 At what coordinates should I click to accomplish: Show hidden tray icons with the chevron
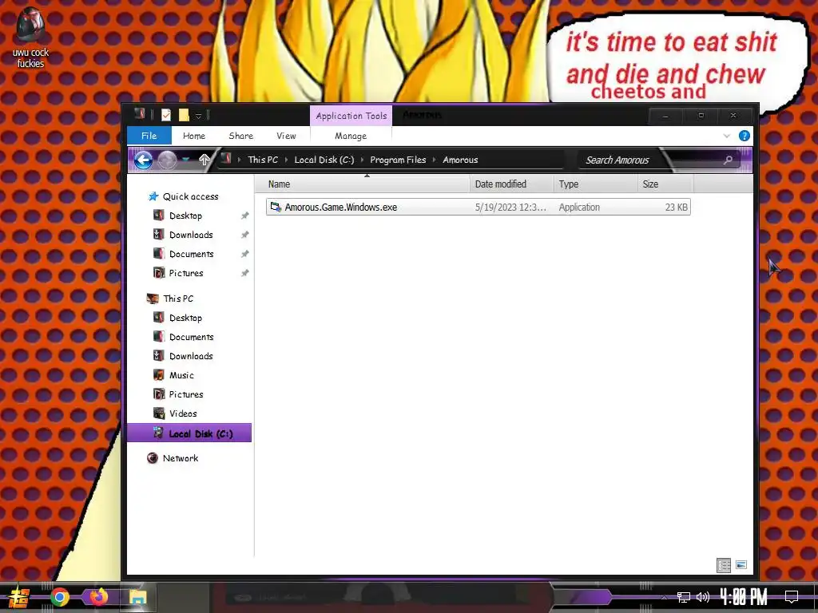[664, 597]
